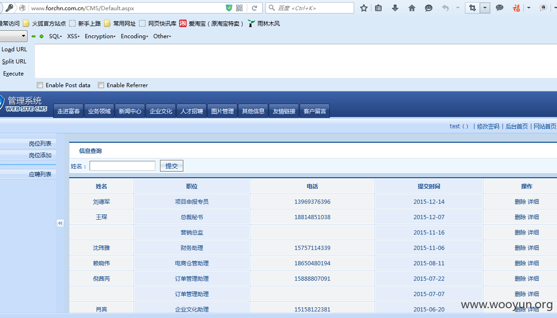Enable Referrer checkbox
This screenshot has height=318, width=557.
click(101, 85)
